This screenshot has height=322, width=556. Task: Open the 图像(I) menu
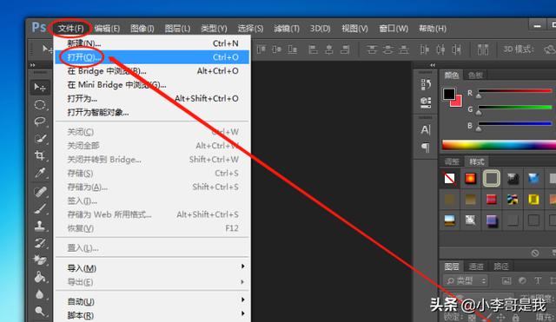(x=142, y=29)
